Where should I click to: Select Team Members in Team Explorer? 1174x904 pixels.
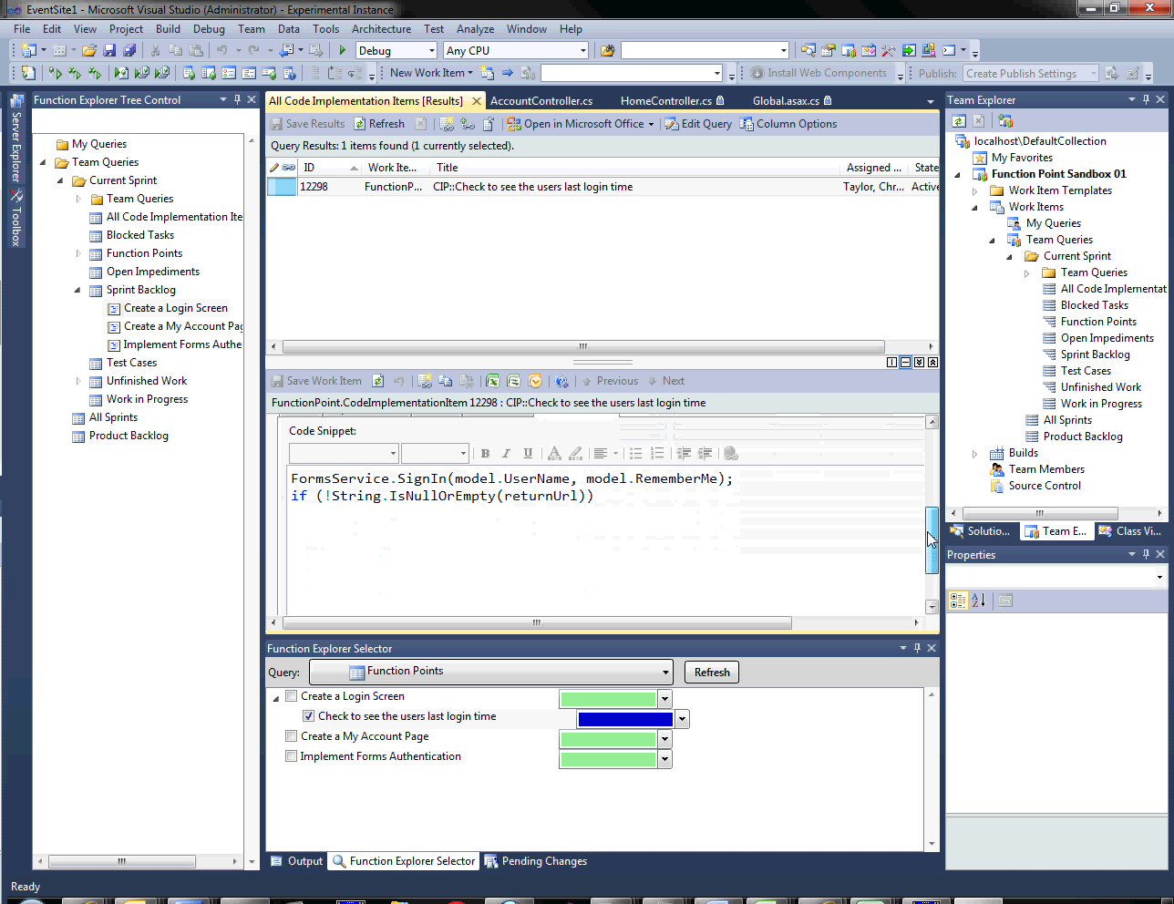[1046, 469]
